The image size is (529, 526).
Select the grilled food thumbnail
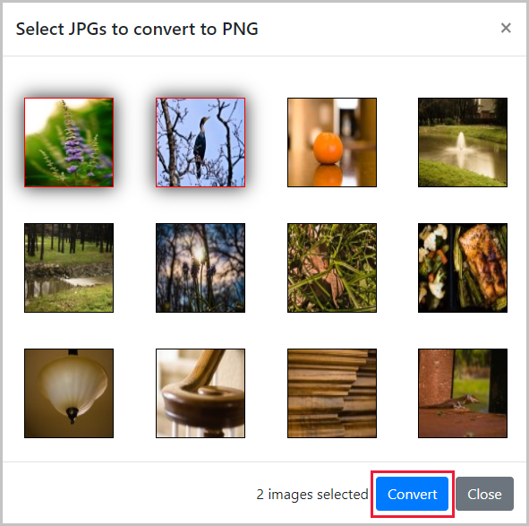pyautogui.click(x=463, y=268)
